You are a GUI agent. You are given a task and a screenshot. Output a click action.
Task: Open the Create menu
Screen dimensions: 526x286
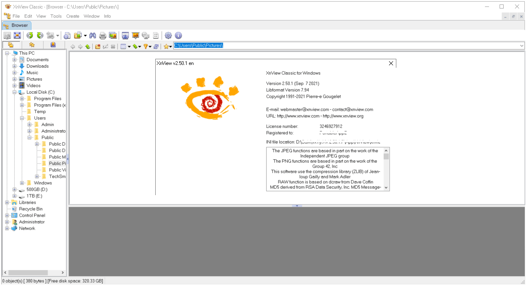click(73, 16)
